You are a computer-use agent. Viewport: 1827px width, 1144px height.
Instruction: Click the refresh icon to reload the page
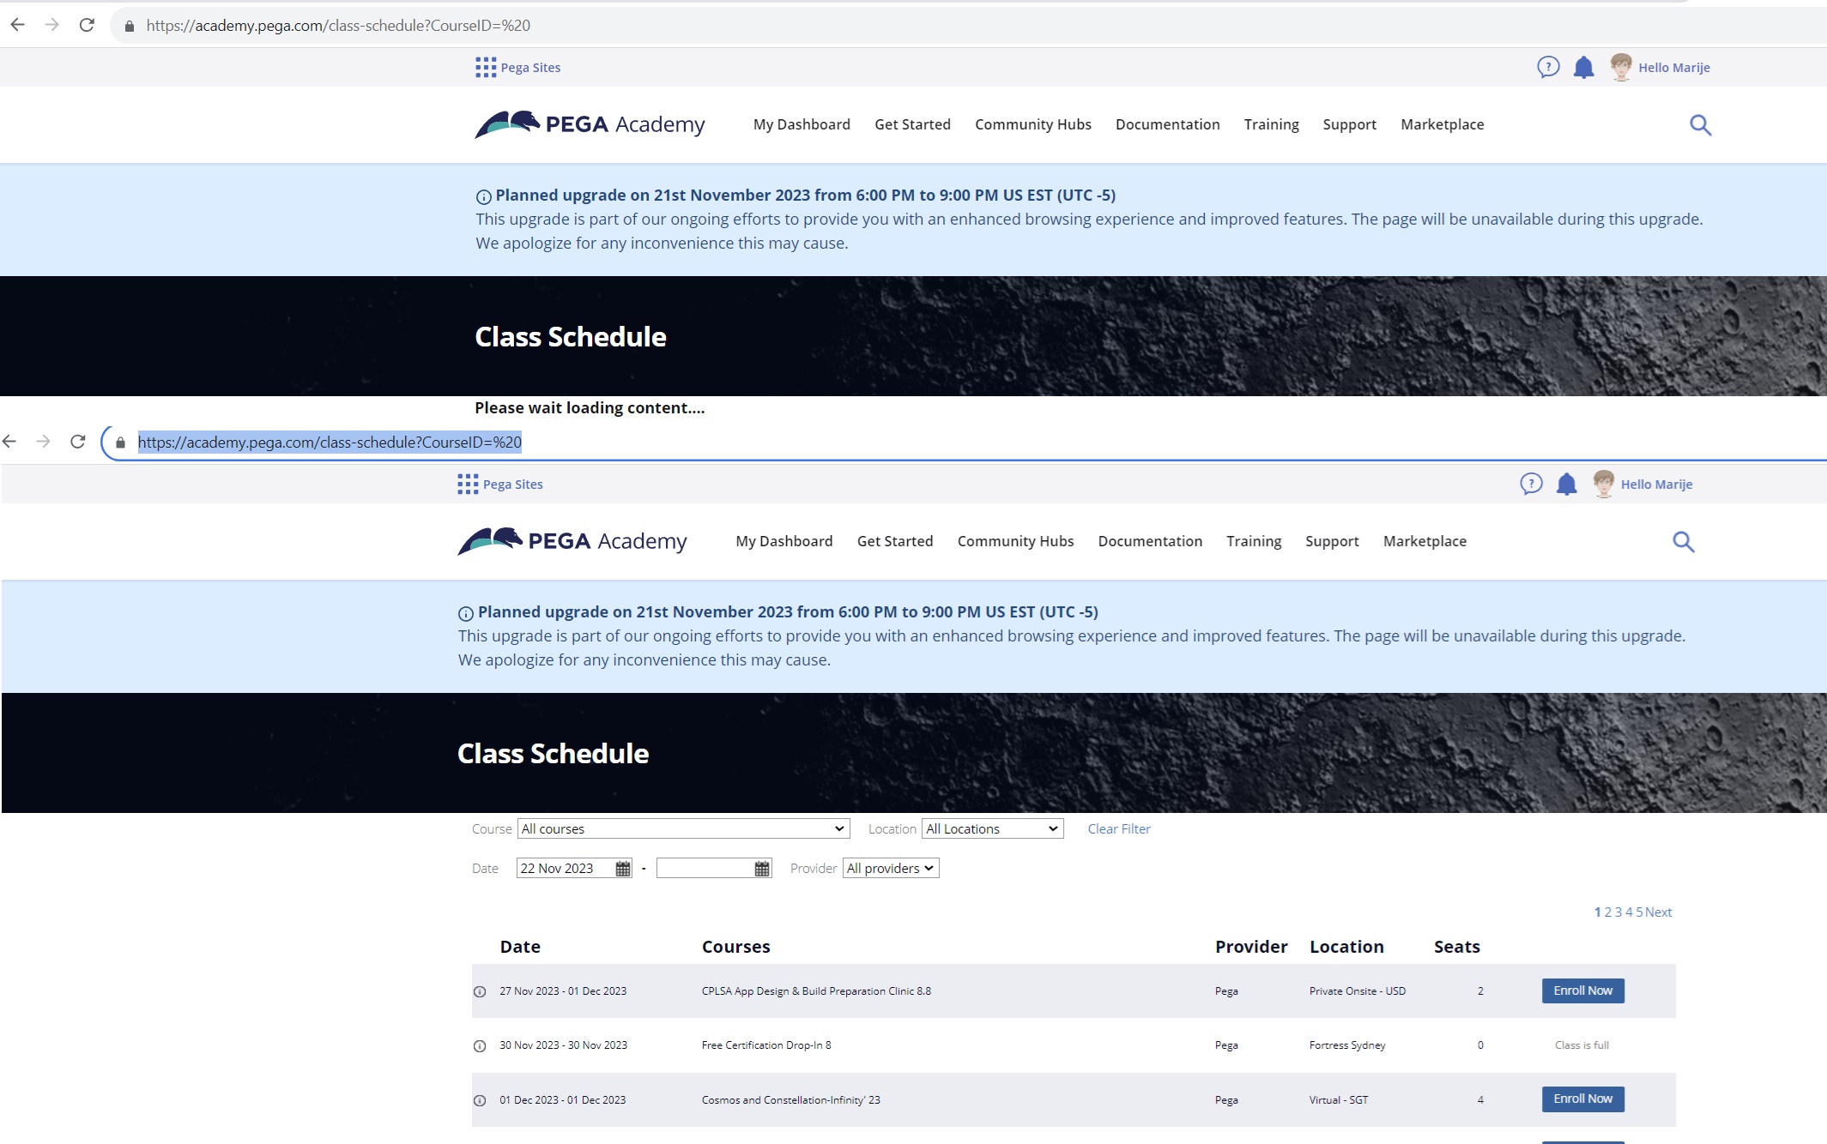click(77, 441)
